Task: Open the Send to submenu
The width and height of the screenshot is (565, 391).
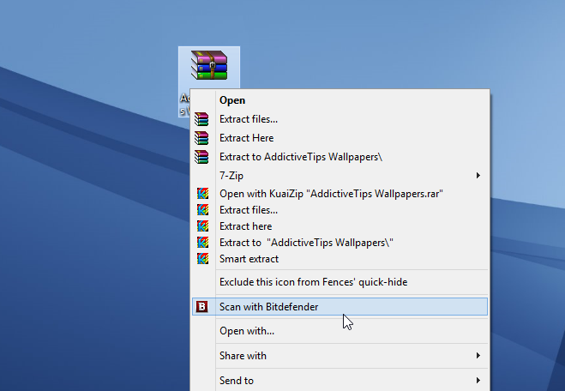Action: [340, 381]
